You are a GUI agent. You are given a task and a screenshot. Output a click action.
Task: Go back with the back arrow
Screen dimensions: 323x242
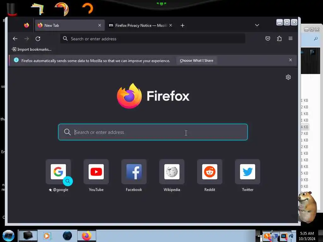tap(15, 39)
